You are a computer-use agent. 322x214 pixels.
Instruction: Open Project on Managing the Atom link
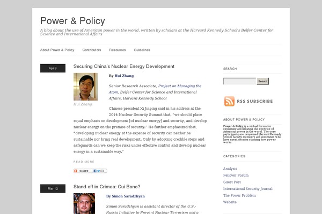(x=155, y=89)
